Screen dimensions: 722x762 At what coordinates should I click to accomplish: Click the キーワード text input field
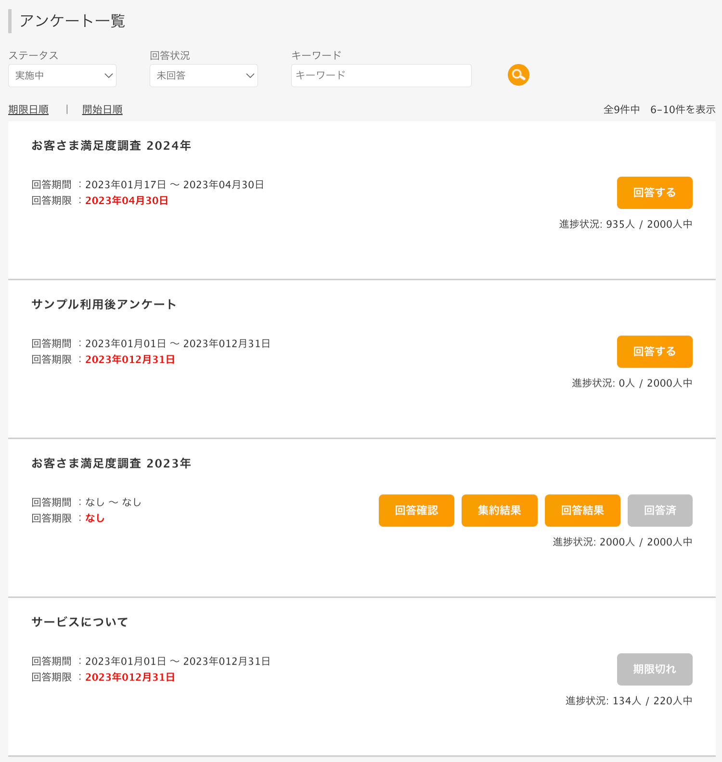[x=381, y=76]
